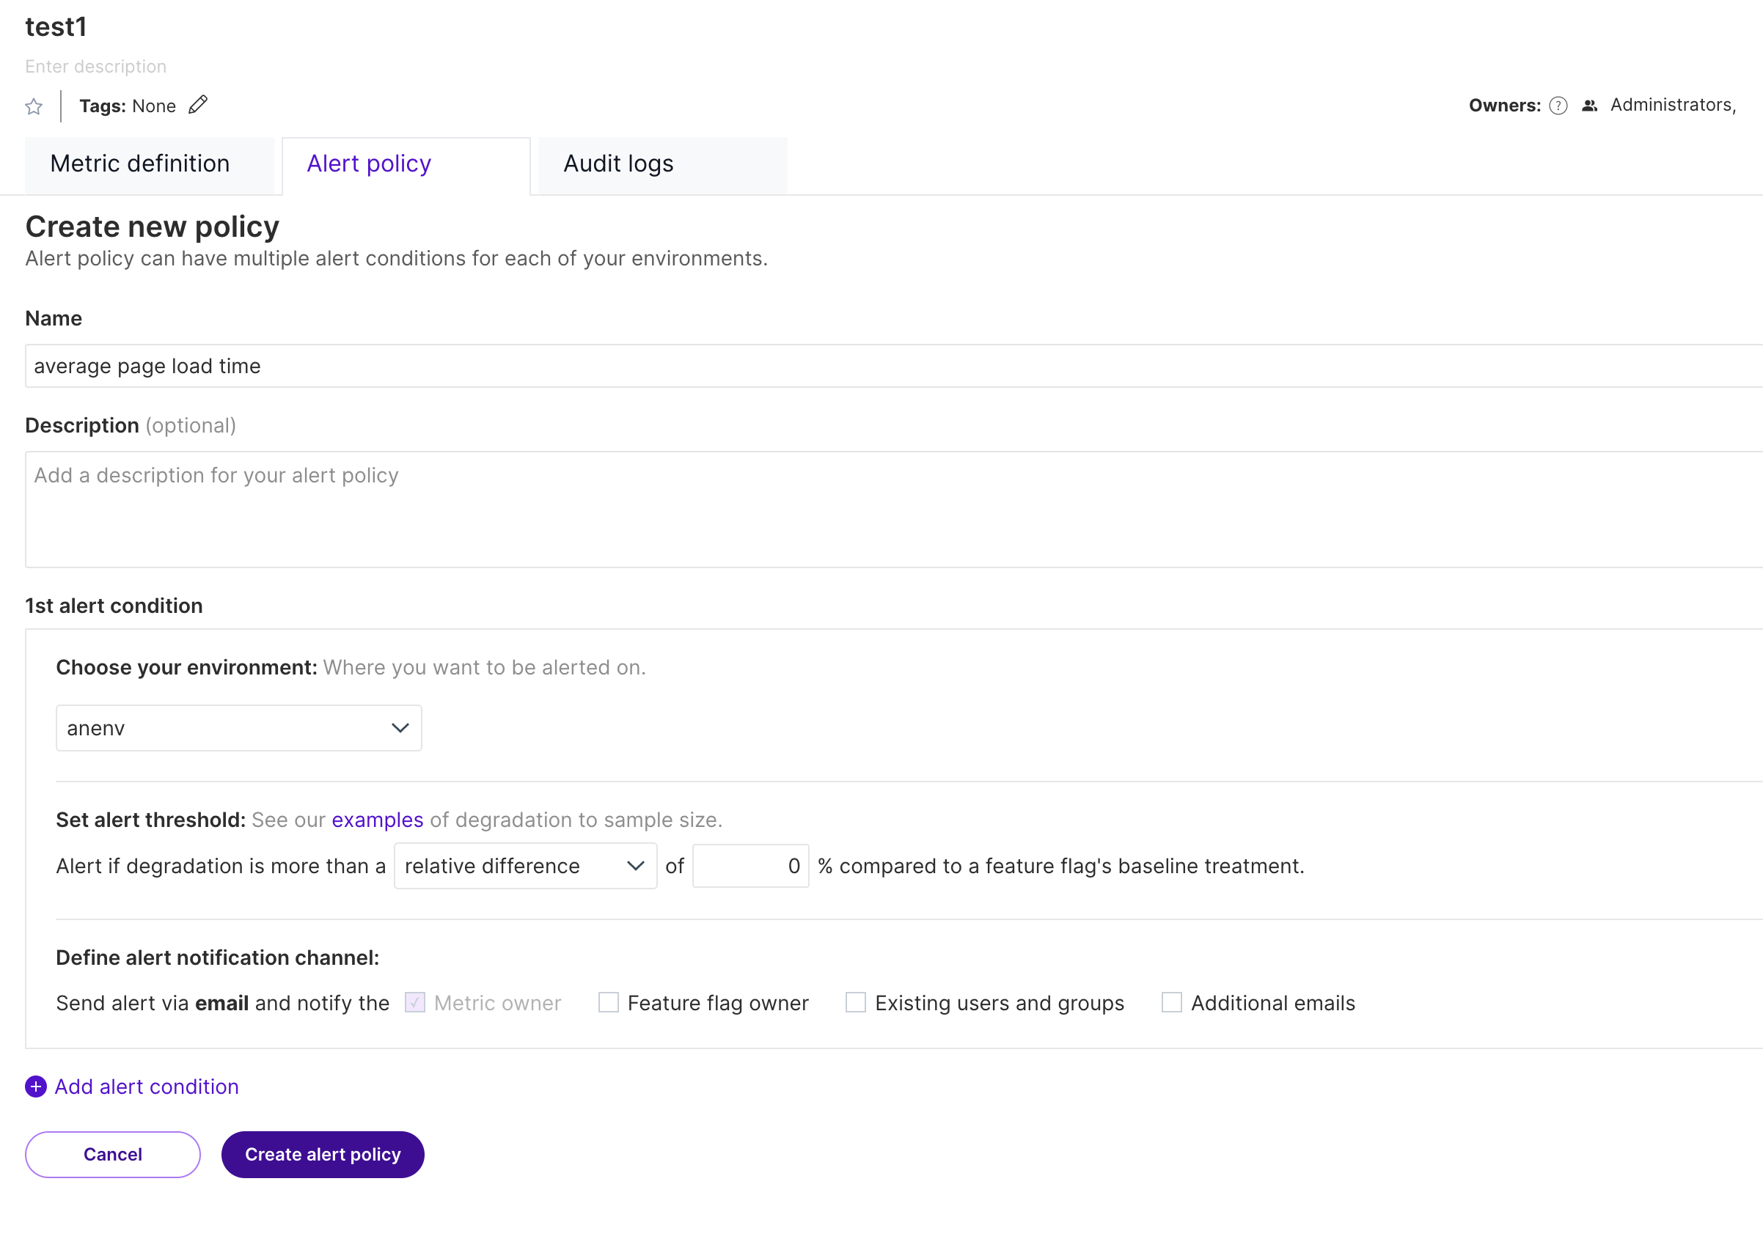This screenshot has width=1763, height=1239.
Task: Click the plus icon beside Add alert condition
Action: pos(34,1087)
